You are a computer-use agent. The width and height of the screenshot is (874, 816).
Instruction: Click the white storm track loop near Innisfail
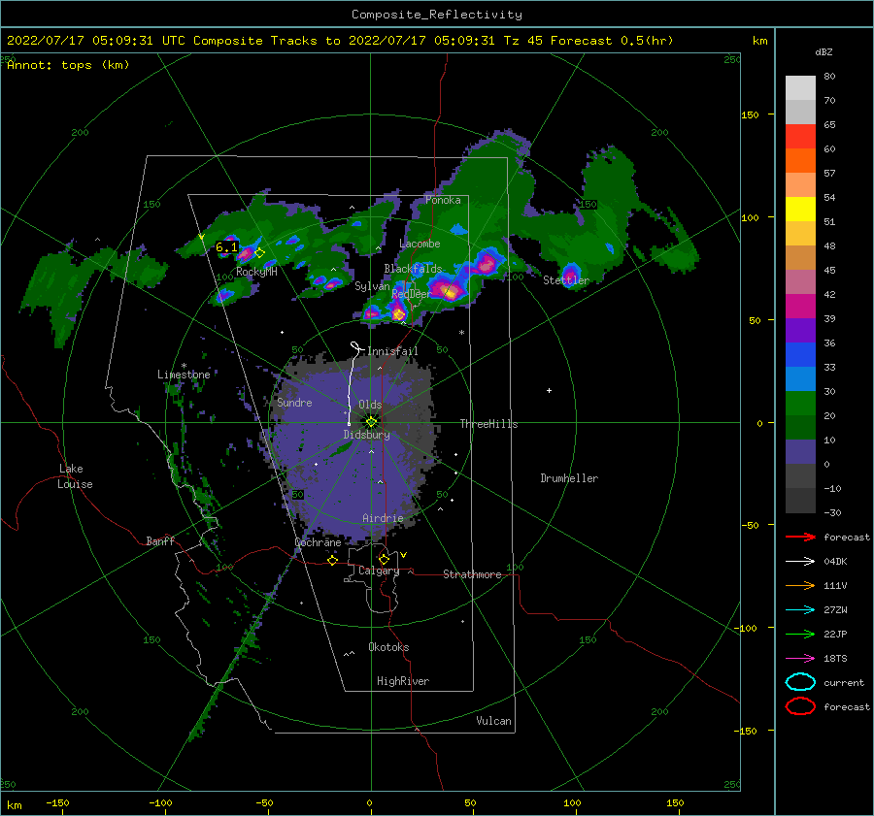[x=355, y=347]
